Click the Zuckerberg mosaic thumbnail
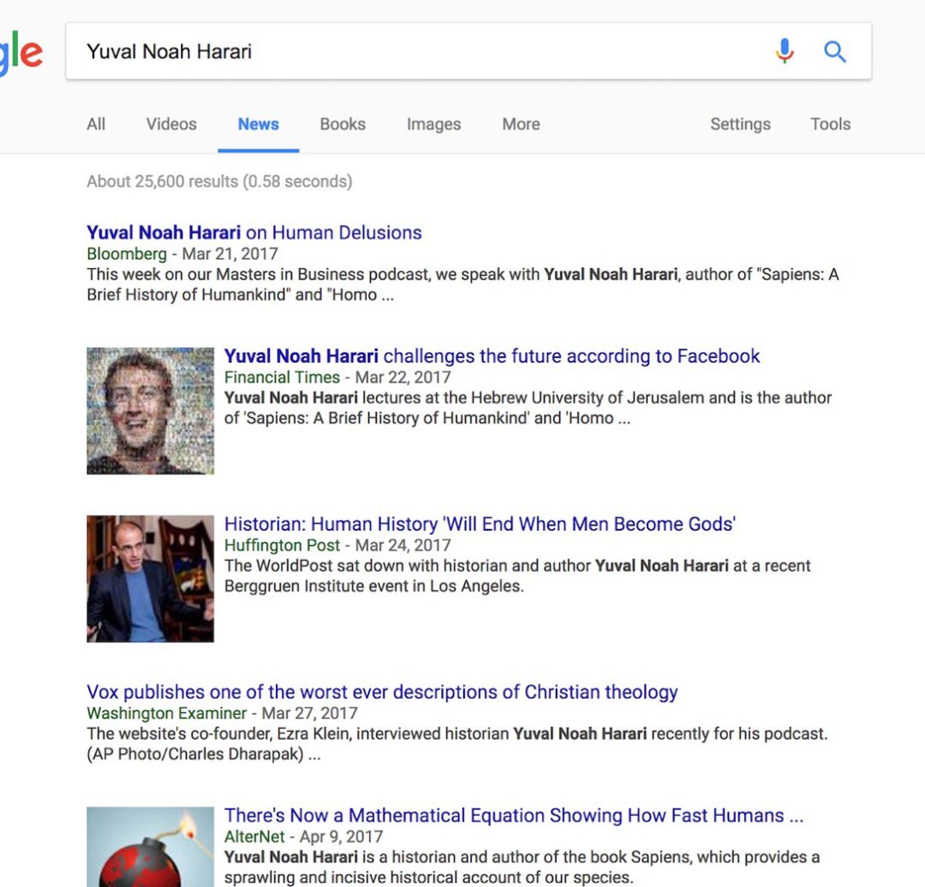This screenshot has width=925, height=887. (151, 410)
